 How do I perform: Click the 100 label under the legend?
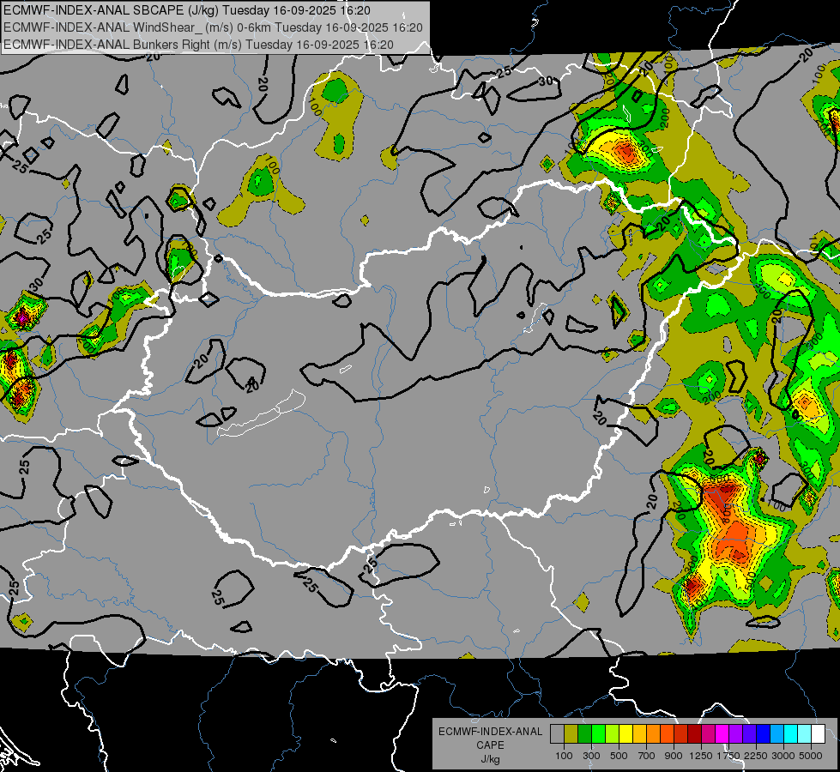coord(564,756)
